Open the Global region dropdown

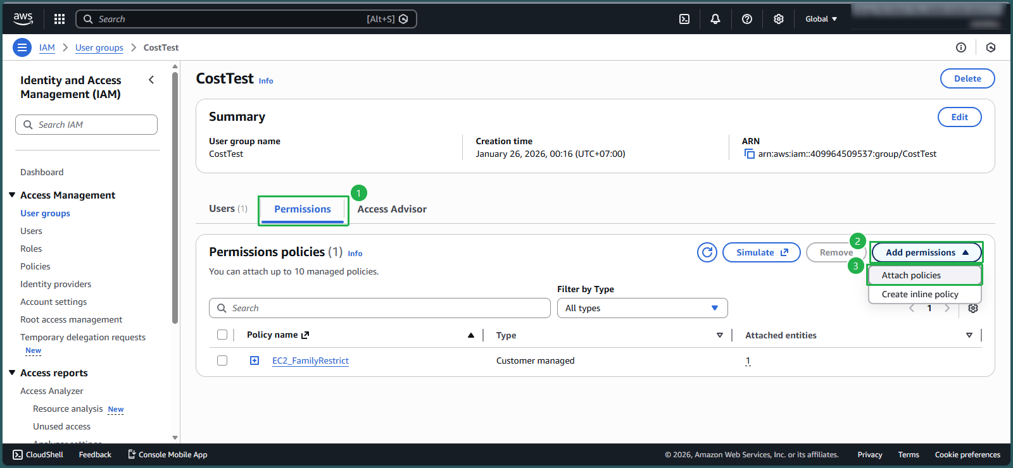[821, 19]
